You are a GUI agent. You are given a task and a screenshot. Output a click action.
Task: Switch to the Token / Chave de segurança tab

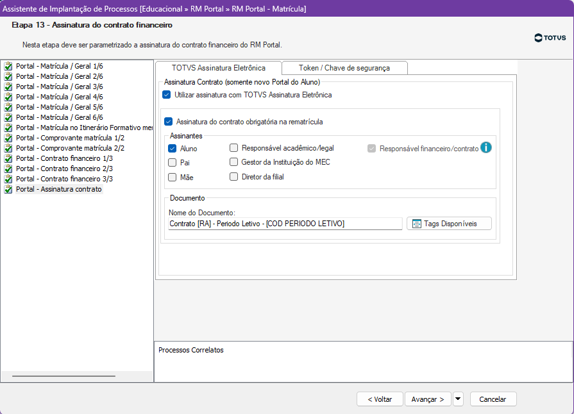point(344,68)
